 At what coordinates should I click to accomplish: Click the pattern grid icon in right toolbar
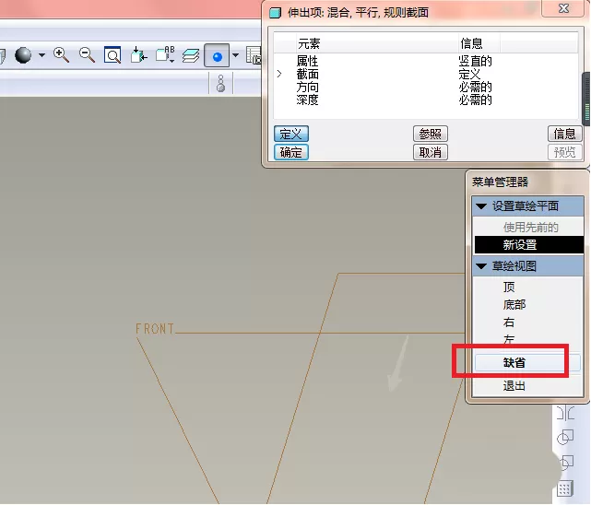click(x=565, y=488)
